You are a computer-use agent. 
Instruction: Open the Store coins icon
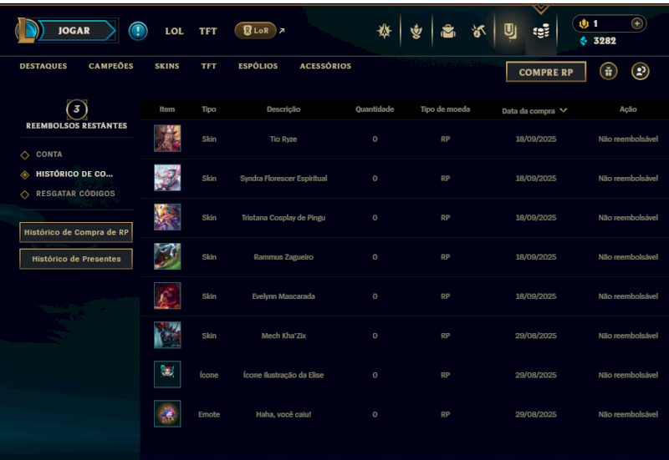pos(541,31)
